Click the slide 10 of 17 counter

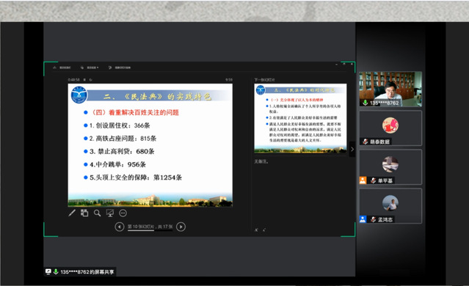click(150, 227)
